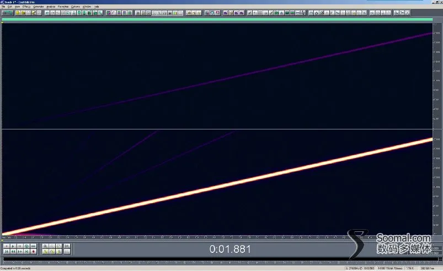Zoom out horizontally icon
The height and width of the screenshot is (271, 443).
(52, 246)
